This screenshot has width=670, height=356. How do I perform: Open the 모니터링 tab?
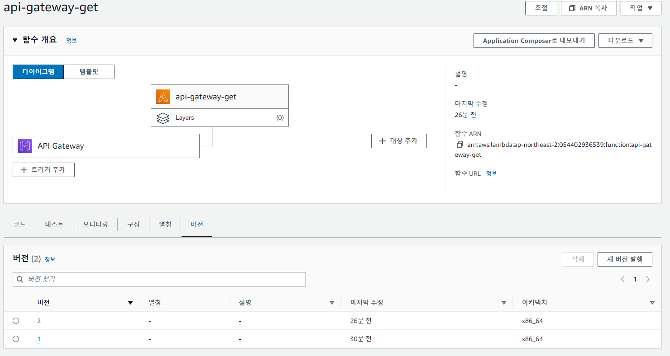point(96,224)
